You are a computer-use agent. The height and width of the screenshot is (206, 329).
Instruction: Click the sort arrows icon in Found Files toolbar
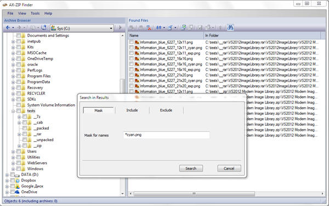pyautogui.click(x=159, y=27)
